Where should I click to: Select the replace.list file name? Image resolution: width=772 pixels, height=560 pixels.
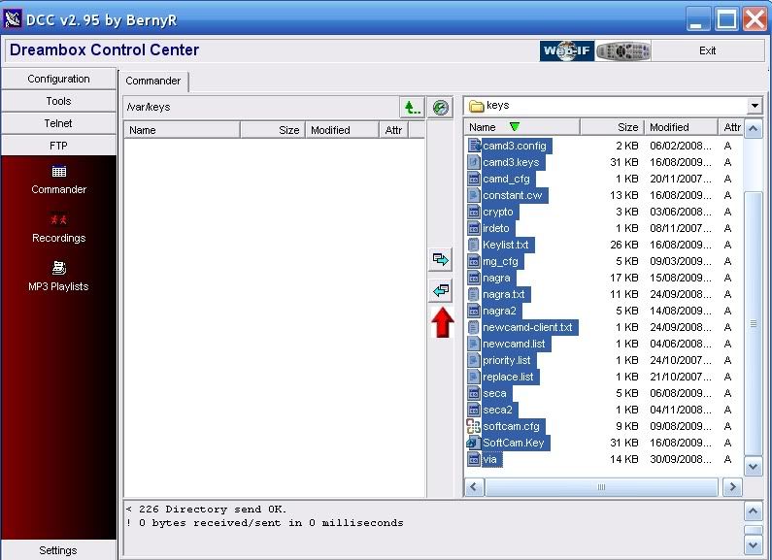508,377
